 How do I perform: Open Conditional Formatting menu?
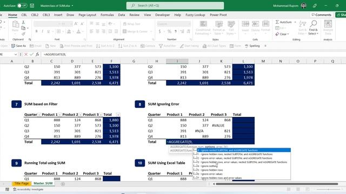coord(203,27)
